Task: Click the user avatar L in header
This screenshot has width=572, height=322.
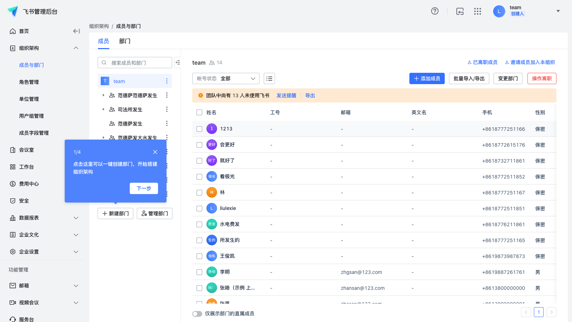Action: click(499, 11)
